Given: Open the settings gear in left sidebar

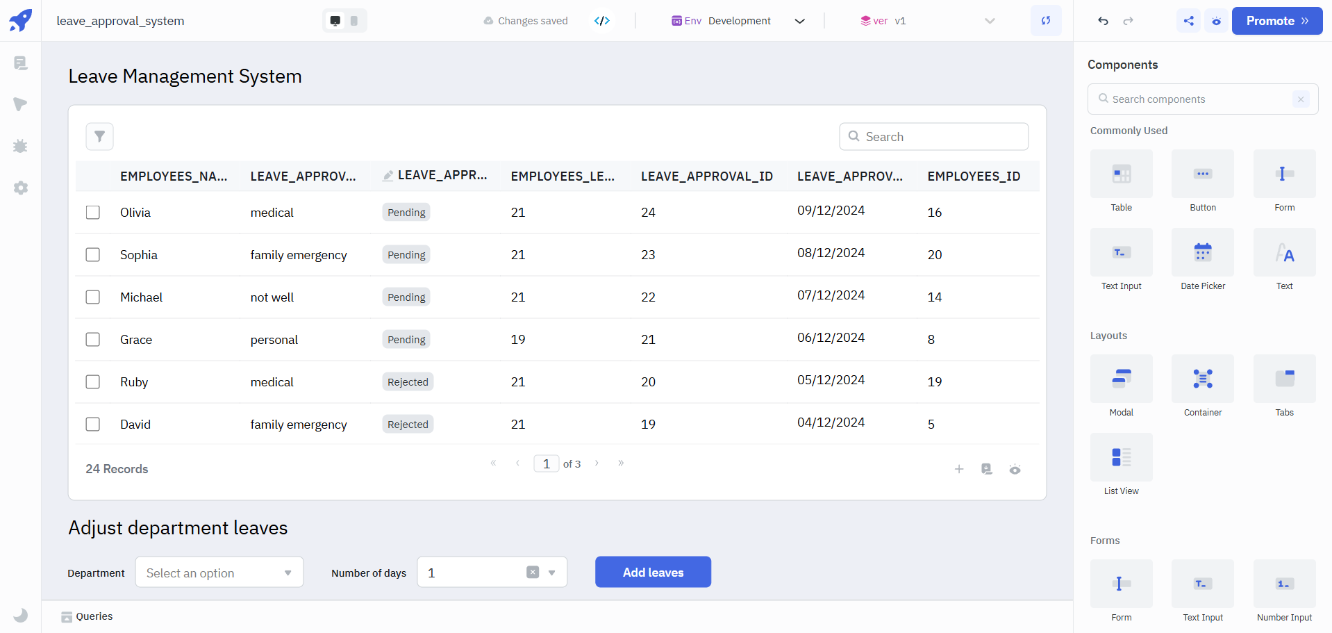Looking at the screenshot, I should 21,188.
